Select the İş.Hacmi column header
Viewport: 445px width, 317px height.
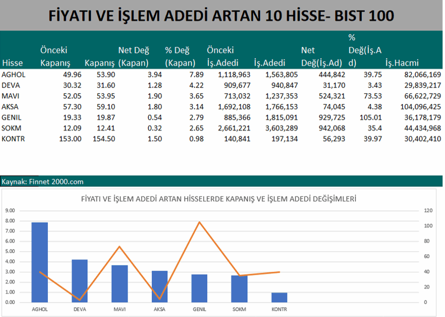pyautogui.click(x=402, y=63)
